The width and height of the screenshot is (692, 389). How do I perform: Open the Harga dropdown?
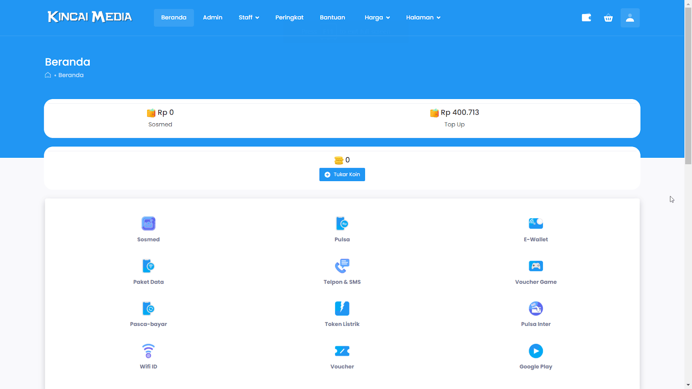pyautogui.click(x=377, y=18)
